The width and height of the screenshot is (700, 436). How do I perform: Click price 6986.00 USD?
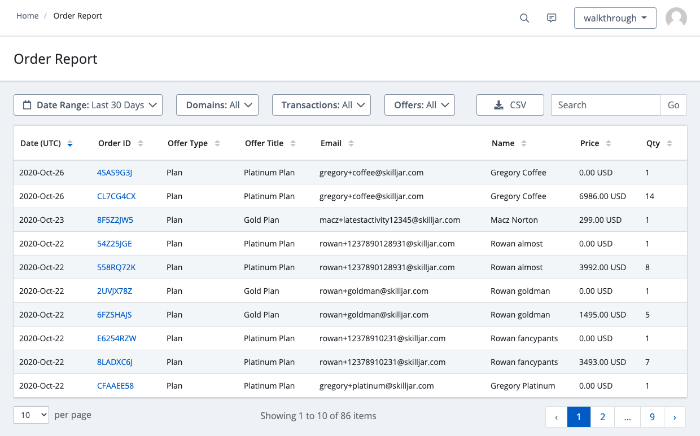(x=602, y=196)
